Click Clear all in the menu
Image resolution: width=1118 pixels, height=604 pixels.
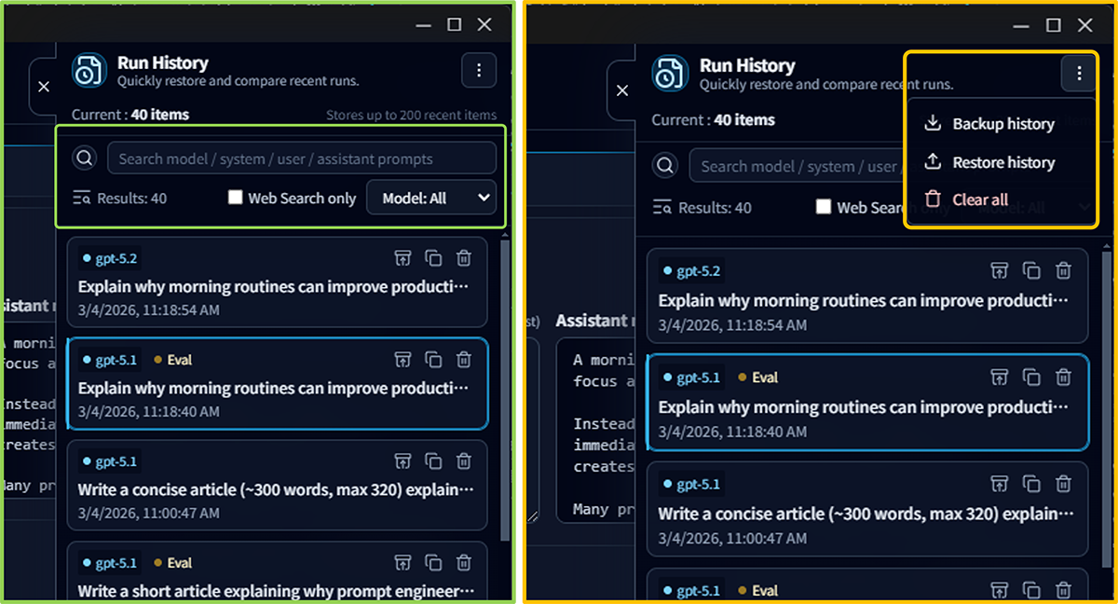pos(979,199)
